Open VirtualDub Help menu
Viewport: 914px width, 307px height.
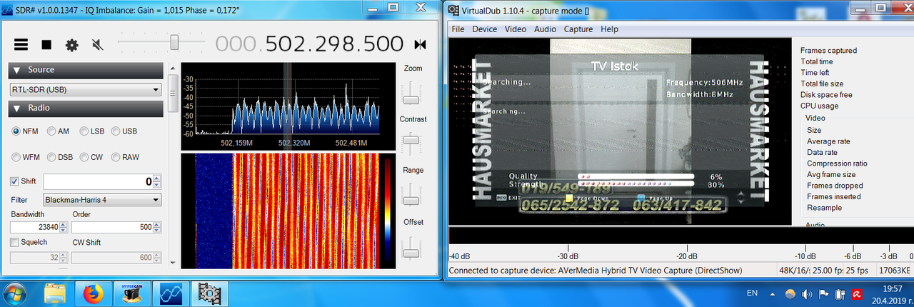point(609,29)
